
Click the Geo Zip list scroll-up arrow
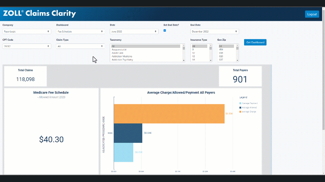click(x=237, y=45)
